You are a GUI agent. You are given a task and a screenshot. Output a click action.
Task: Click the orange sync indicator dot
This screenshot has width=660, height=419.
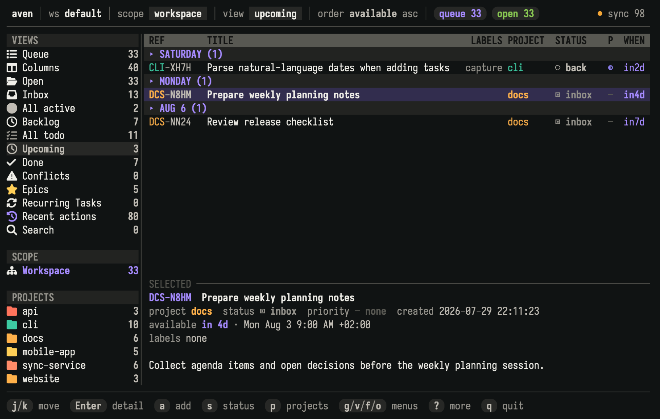(600, 14)
